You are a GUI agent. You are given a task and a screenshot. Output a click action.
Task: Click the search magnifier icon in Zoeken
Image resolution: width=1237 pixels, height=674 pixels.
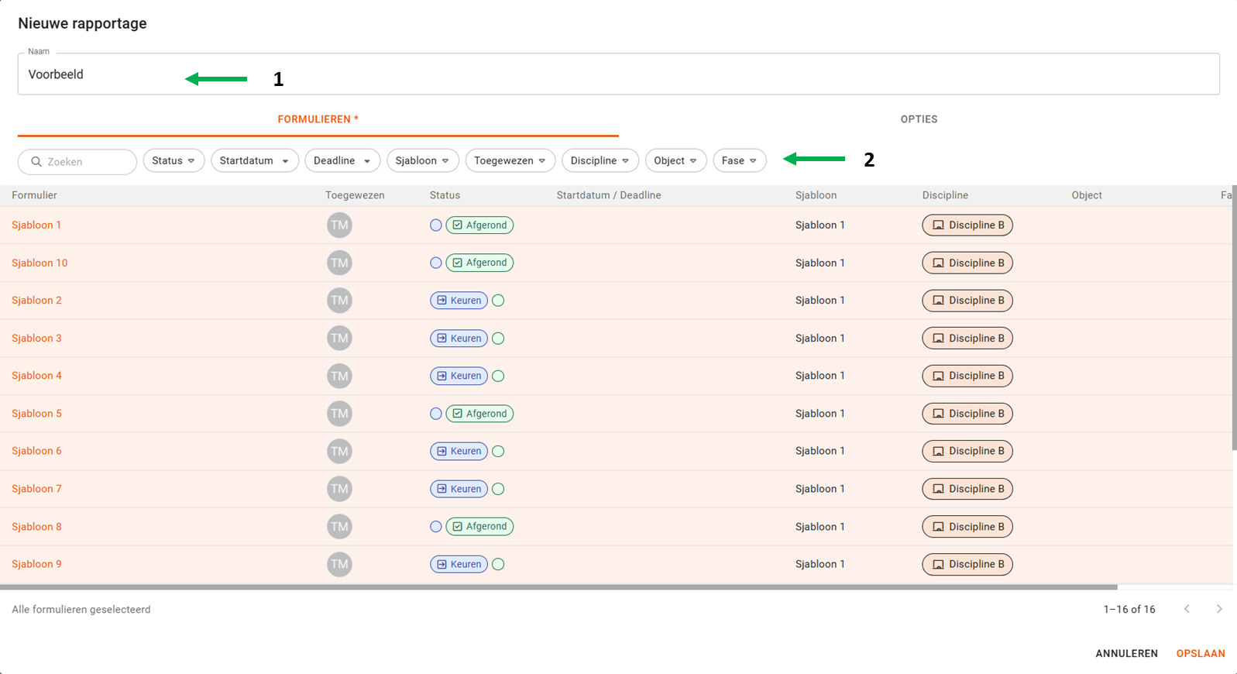pos(36,162)
